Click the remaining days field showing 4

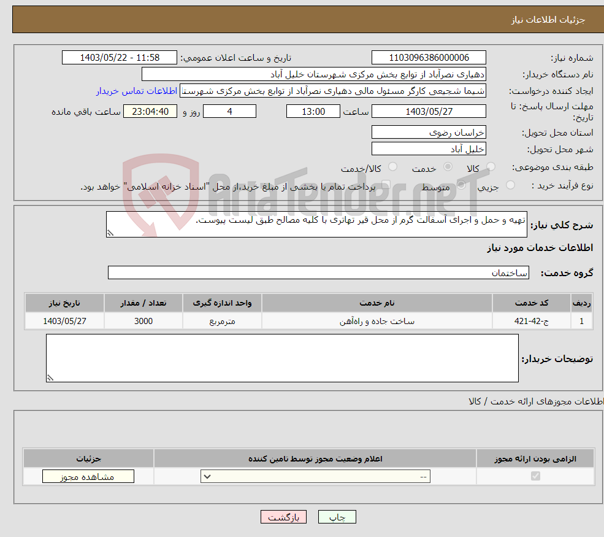tap(229, 112)
